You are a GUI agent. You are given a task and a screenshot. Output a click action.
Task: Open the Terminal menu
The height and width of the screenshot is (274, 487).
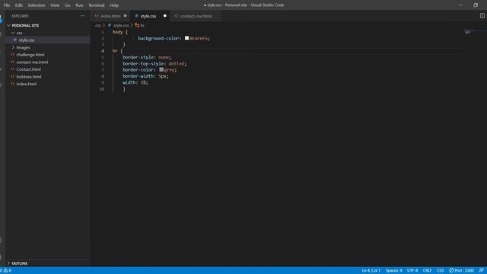click(x=97, y=5)
